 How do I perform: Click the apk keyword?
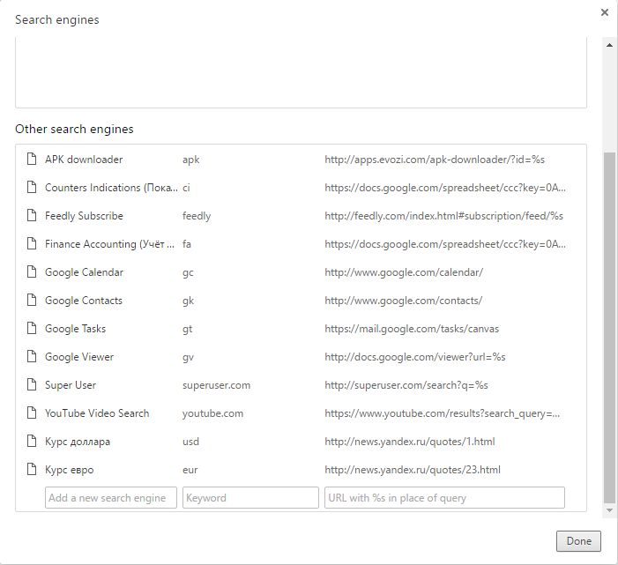190,160
